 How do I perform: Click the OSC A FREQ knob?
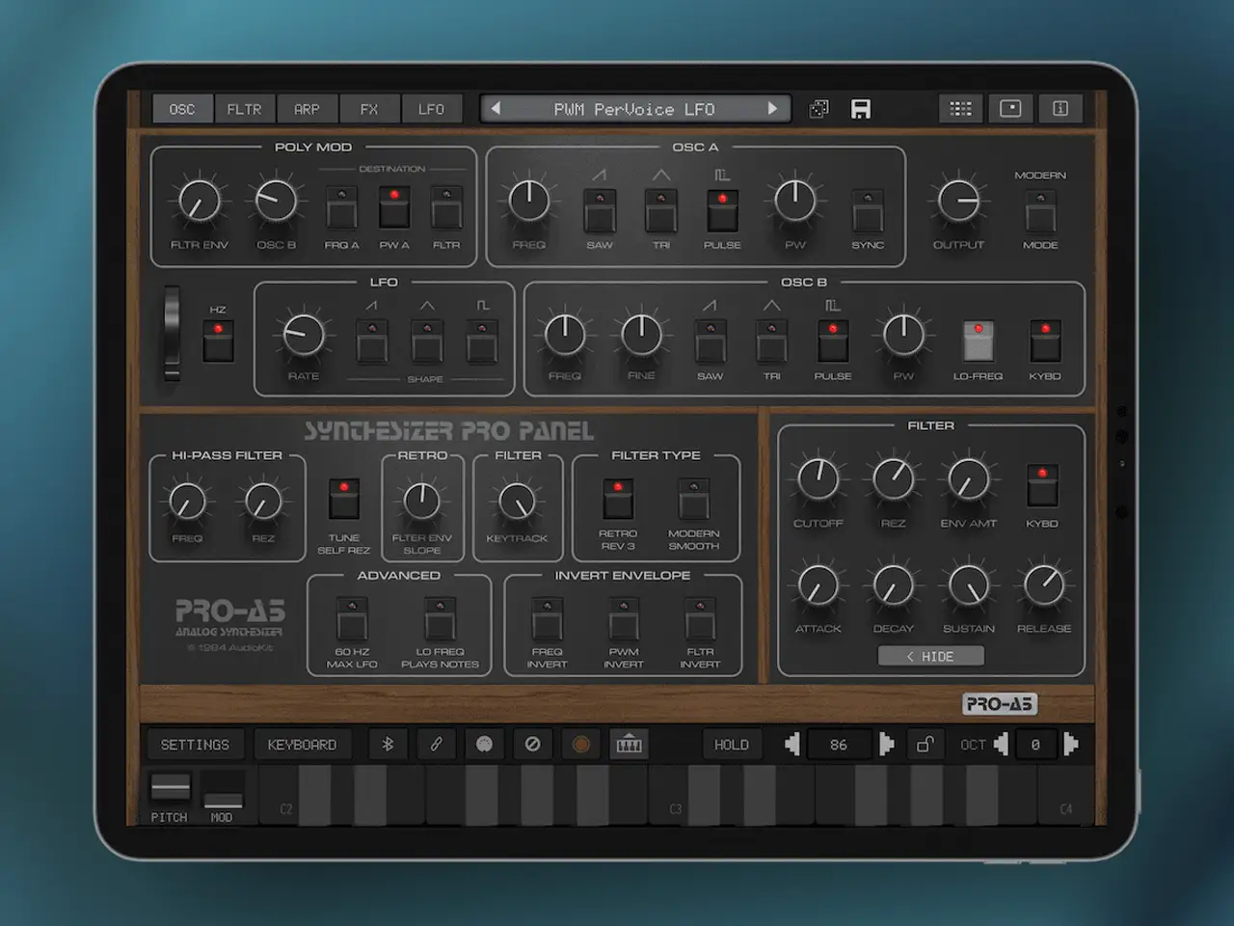[528, 201]
